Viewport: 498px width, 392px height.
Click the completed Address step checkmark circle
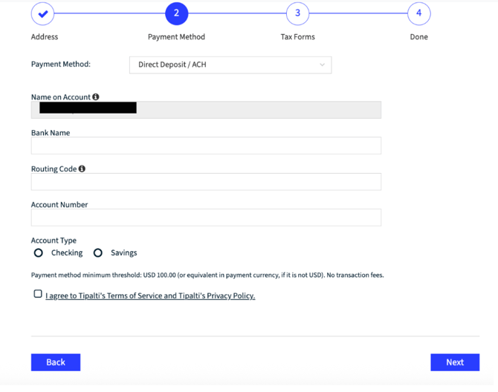(43, 13)
